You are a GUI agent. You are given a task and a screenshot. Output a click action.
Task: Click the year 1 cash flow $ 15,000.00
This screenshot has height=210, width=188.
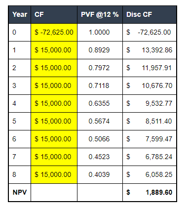(54, 50)
